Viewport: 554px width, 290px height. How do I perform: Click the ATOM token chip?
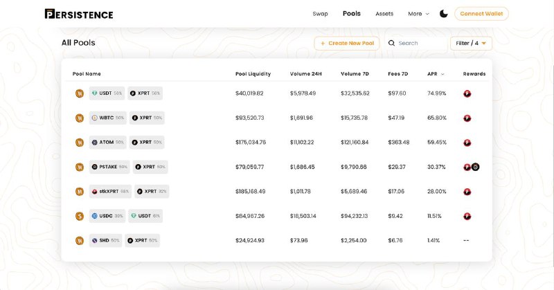click(x=107, y=143)
